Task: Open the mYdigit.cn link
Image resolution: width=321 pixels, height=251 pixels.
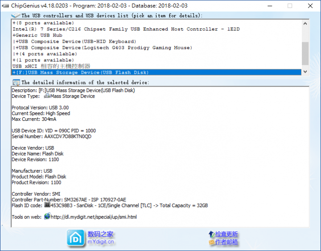Action: pyautogui.click(x=100, y=242)
